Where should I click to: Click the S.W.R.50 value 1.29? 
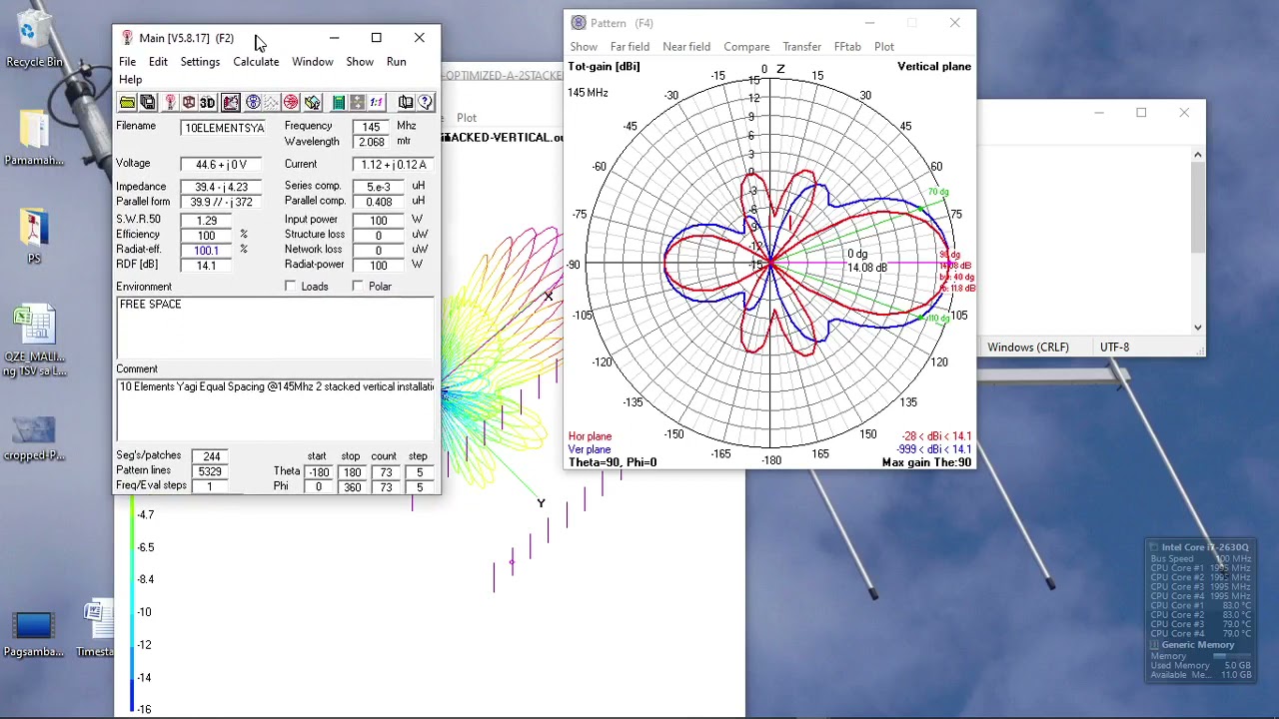[x=207, y=220]
